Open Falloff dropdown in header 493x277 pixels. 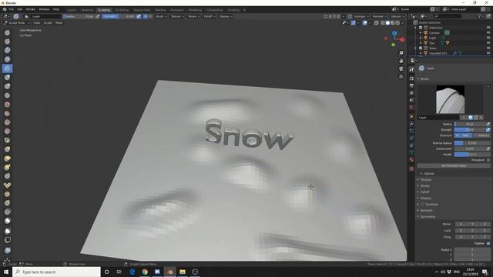pyautogui.click(x=209, y=16)
